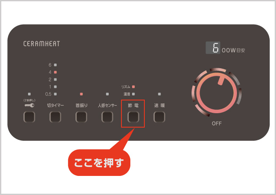The image size is (276, 195).
Task: Click the OFF label below the dial
Action: pos(217,123)
